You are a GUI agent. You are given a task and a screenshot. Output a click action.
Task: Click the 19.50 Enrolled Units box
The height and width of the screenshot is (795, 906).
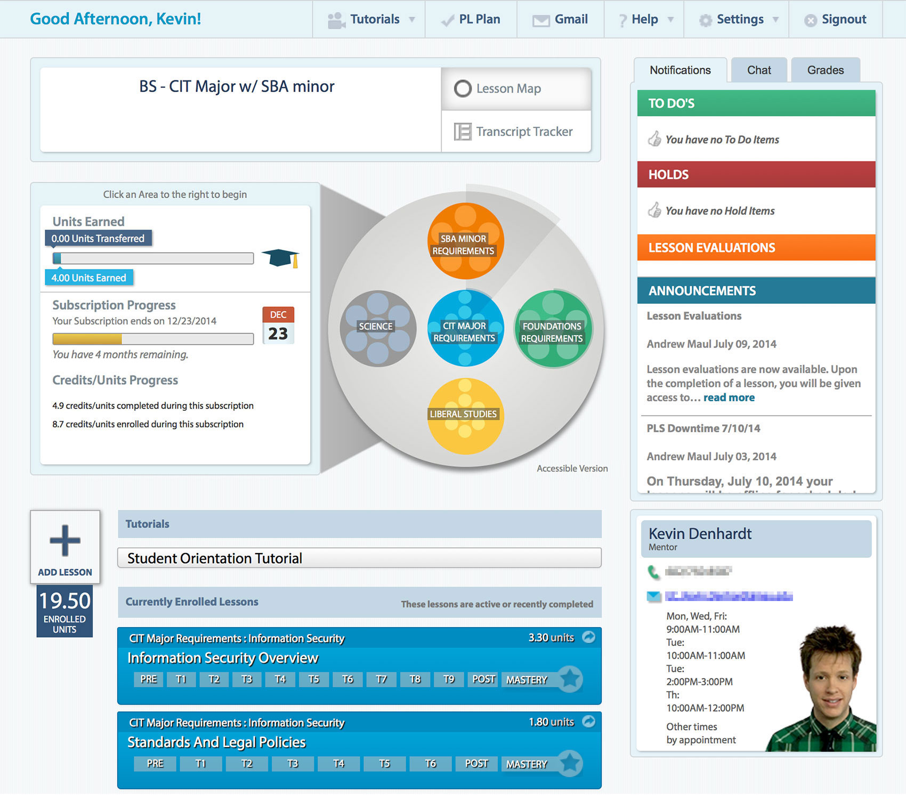(64, 611)
